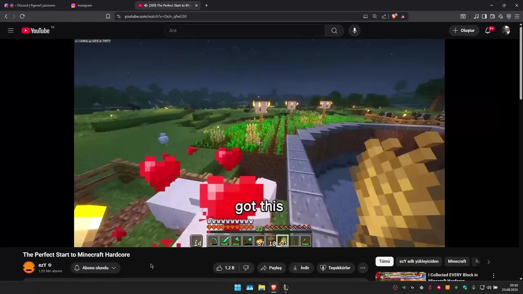This screenshot has width=523, height=294.
Task: Close the current YouTube tab
Action: (197, 5)
